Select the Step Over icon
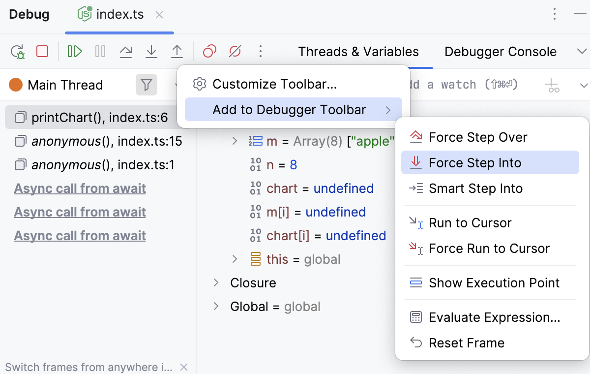This screenshot has height=374, width=590. pos(126,51)
